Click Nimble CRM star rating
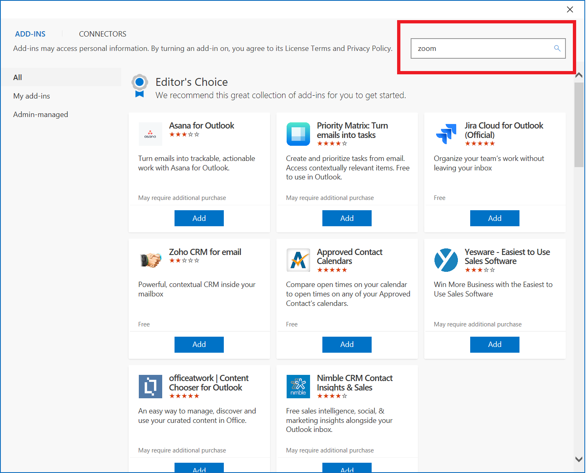Image resolution: width=586 pixels, height=473 pixels. point(332,396)
